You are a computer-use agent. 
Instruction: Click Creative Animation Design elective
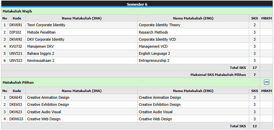click(x=48, y=97)
